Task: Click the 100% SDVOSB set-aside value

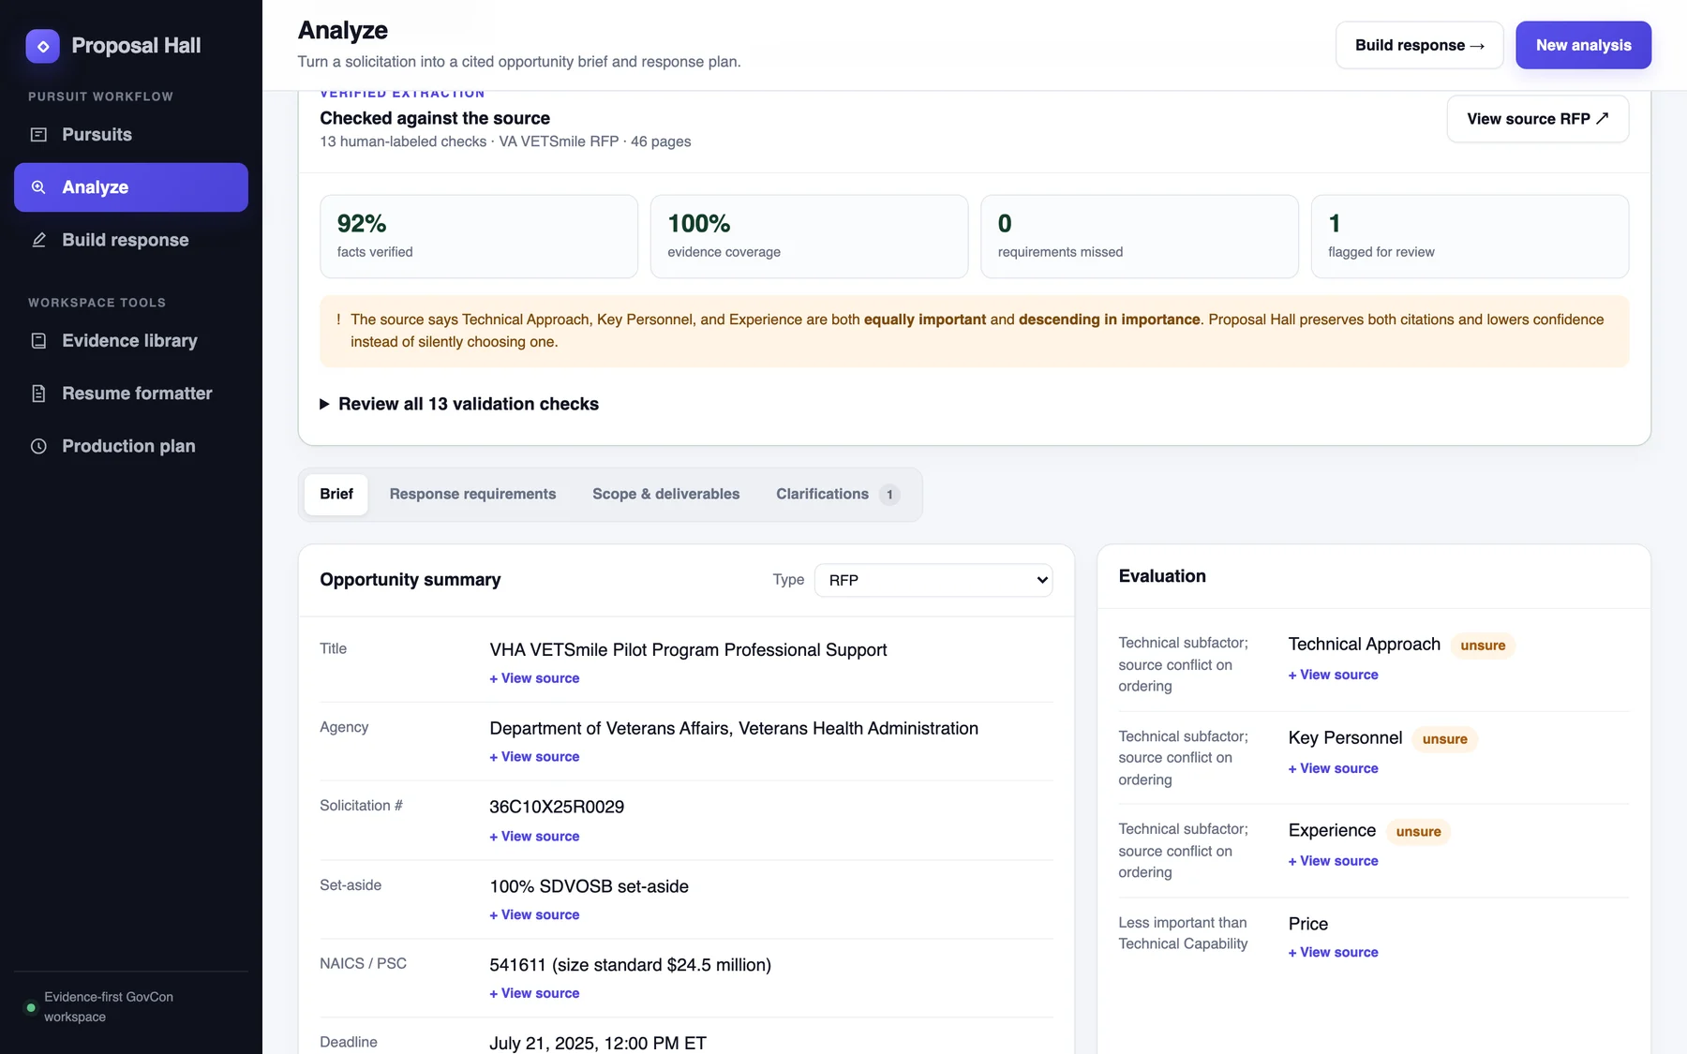Action: tap(589, 886)
